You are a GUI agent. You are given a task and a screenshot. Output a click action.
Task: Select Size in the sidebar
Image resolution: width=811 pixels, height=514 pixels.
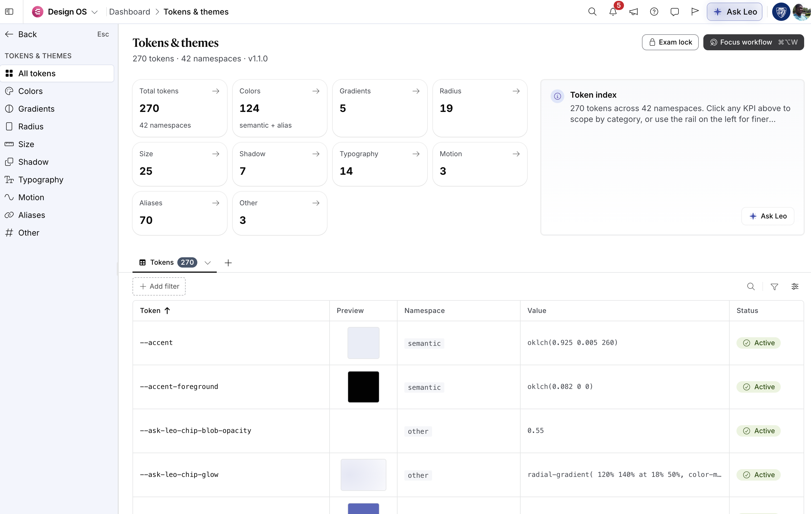point(57,144)
